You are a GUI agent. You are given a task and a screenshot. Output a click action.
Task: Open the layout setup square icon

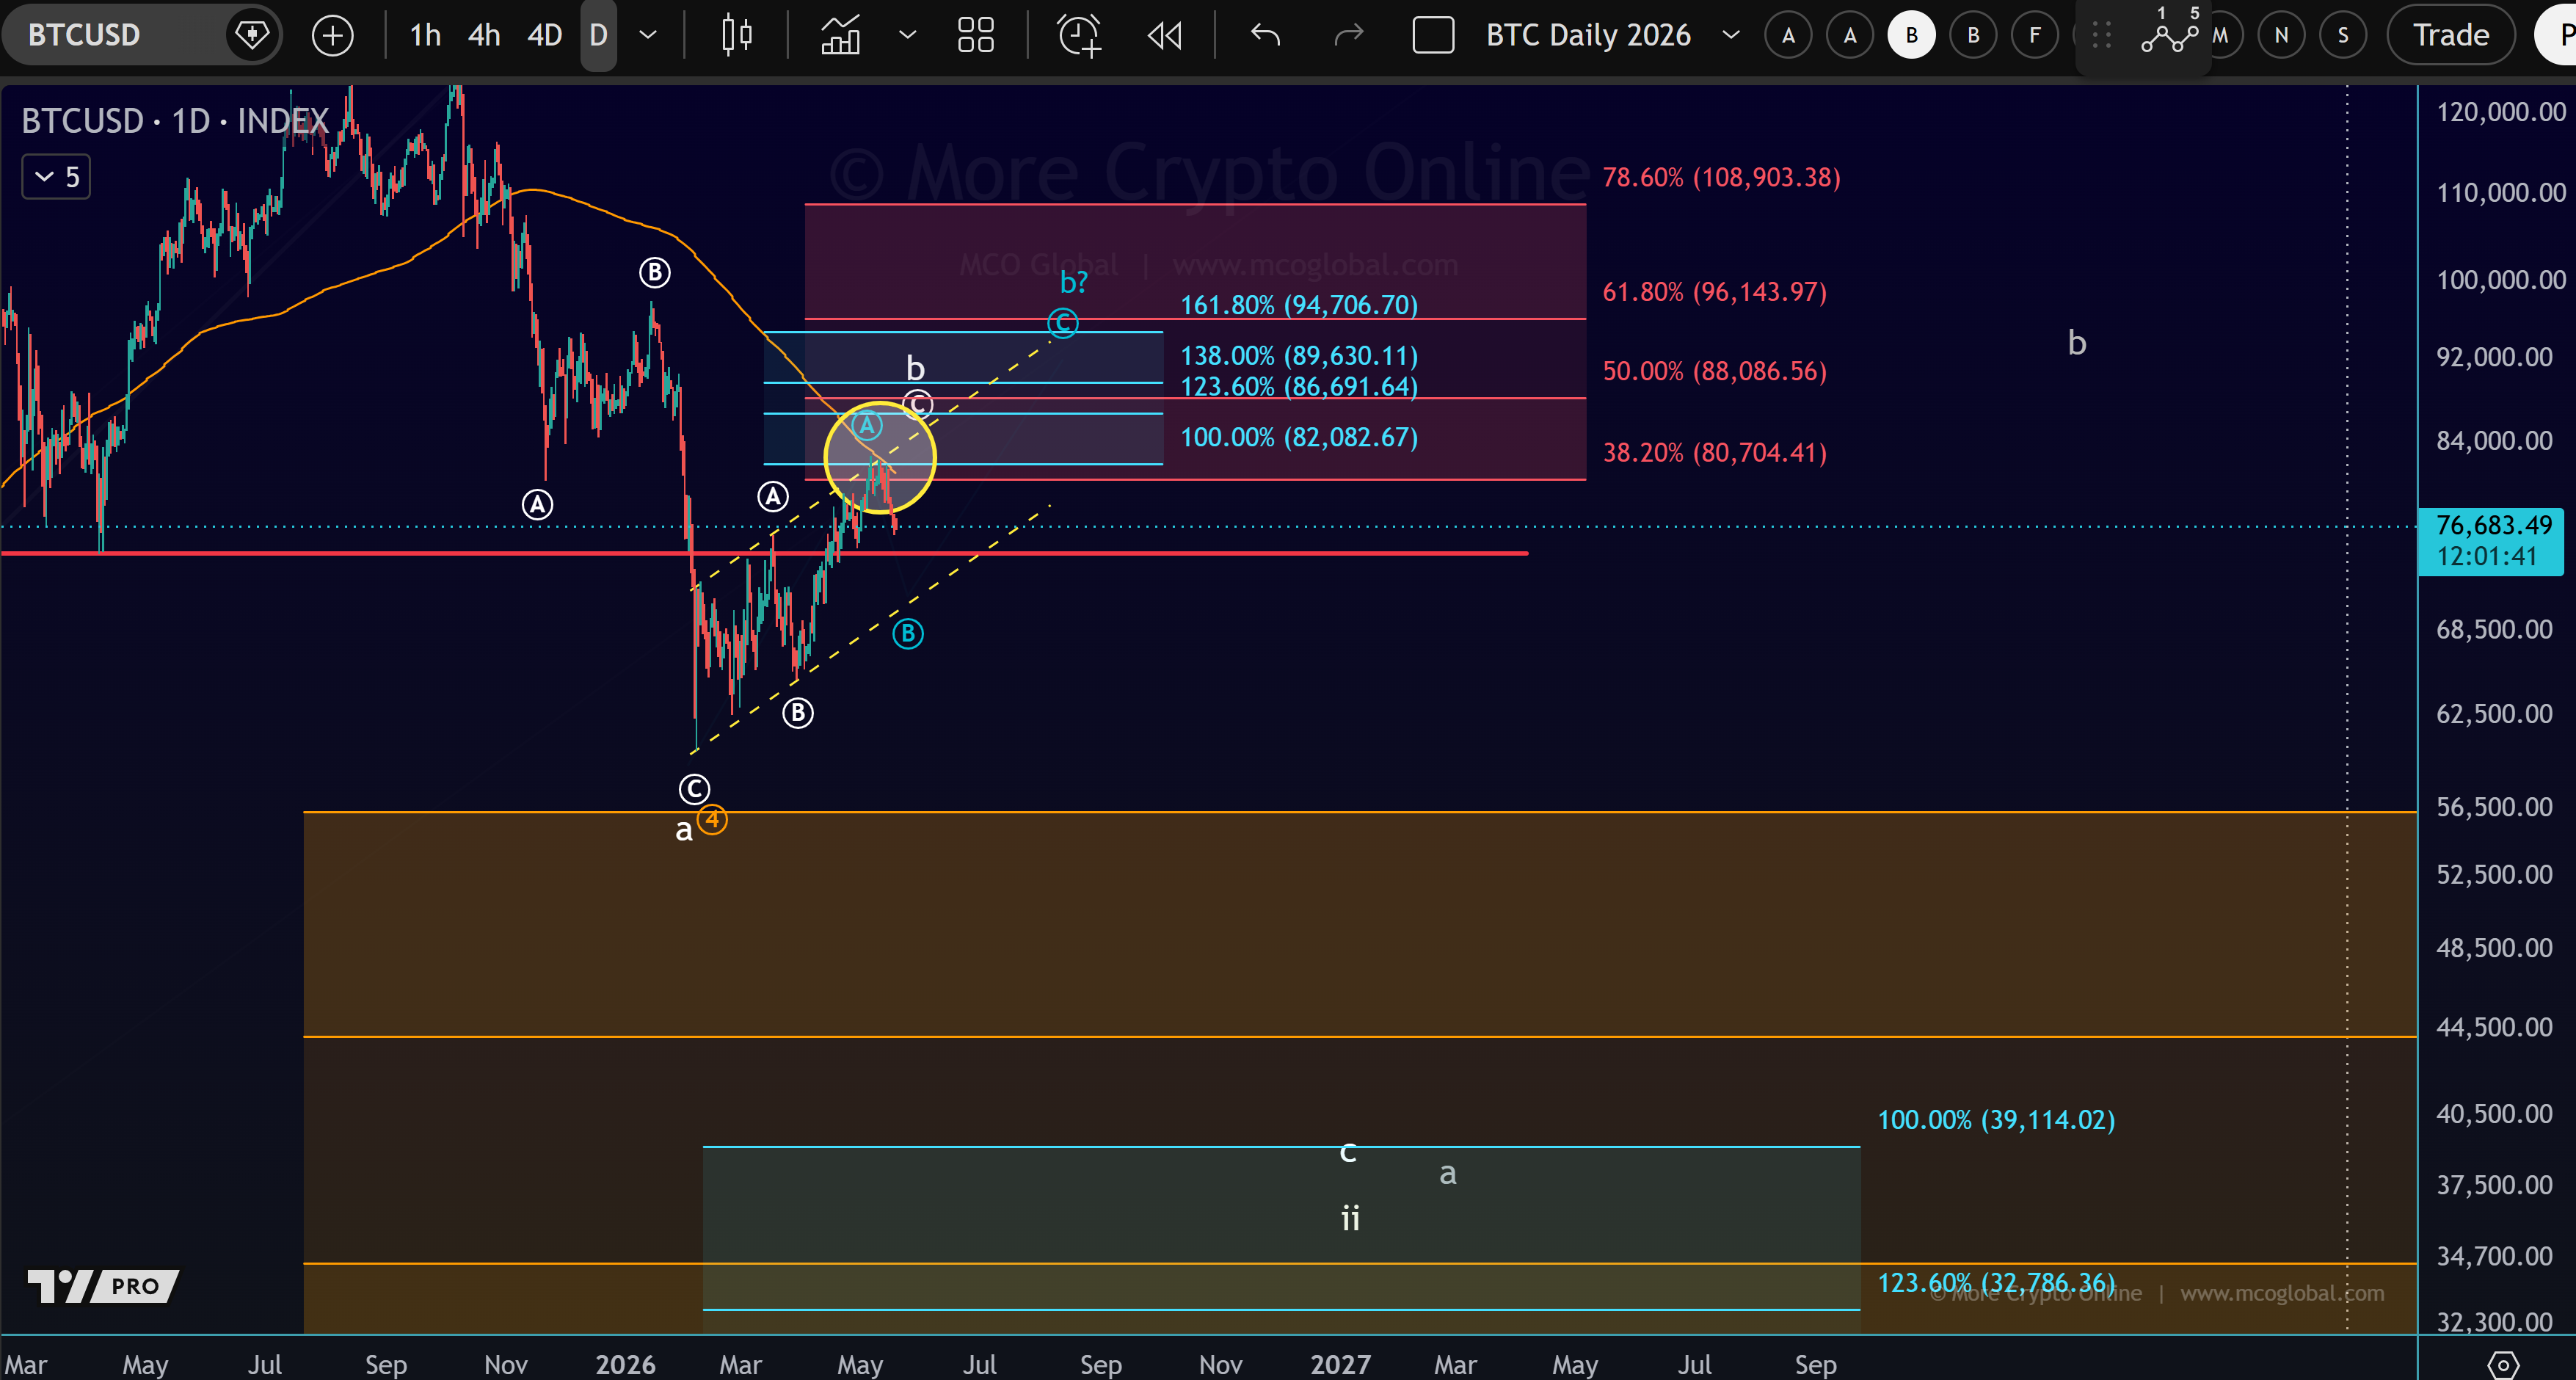click(1432, 36)
